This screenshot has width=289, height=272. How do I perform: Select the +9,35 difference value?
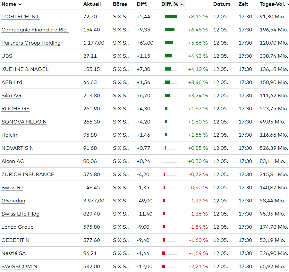coord(144,30)
